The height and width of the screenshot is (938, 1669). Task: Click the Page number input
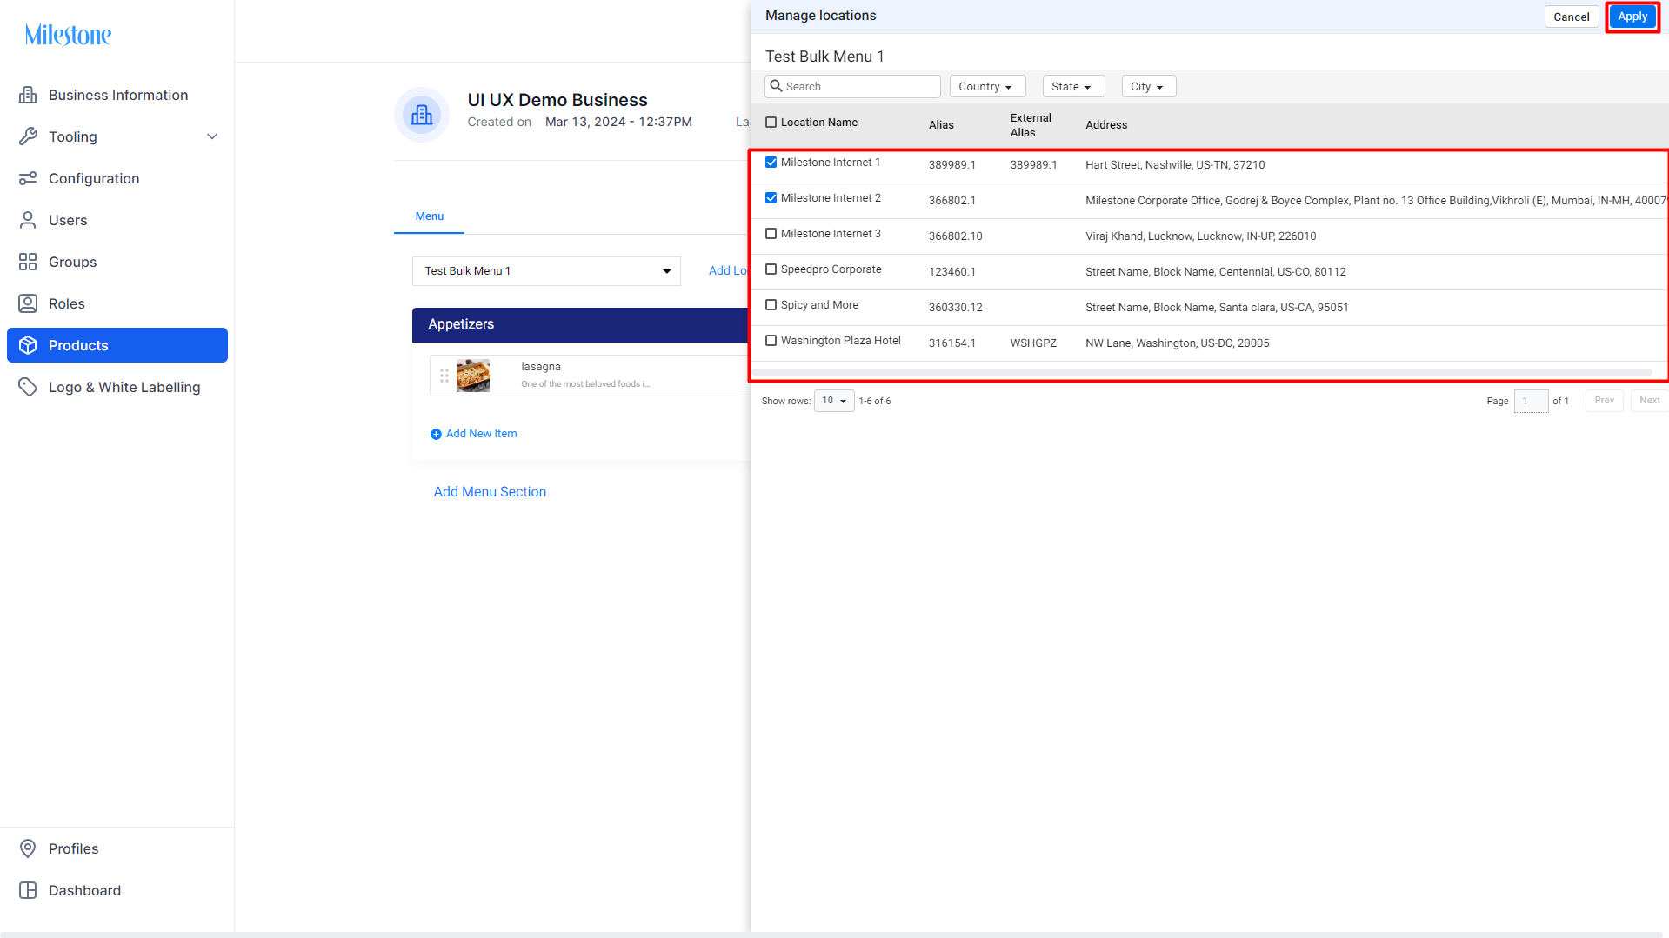pyautogui.click(x=1531, y=401)
